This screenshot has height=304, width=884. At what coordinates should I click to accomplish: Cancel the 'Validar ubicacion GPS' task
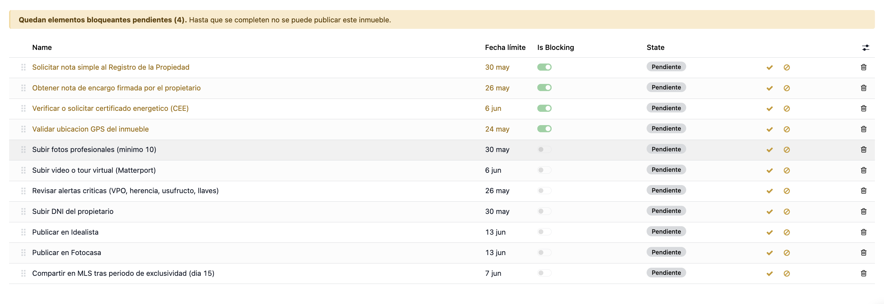click(x=786, y=129)
